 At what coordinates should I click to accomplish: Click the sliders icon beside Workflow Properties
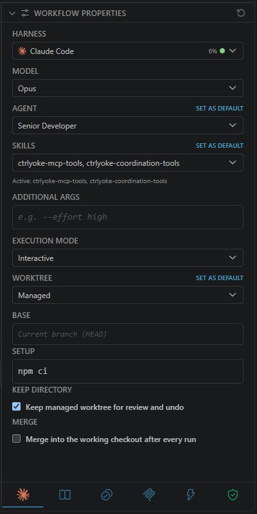tap(25, 13)
